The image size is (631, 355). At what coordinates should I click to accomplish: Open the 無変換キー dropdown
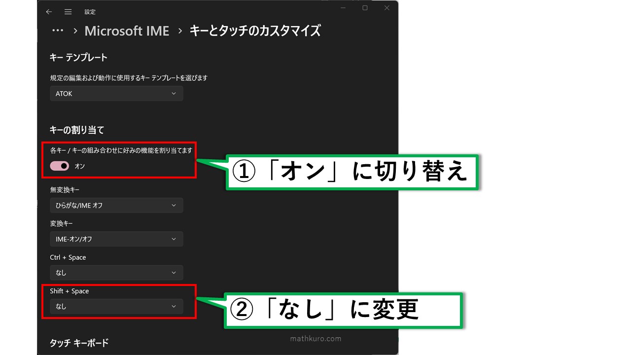[x=116, y=205]
